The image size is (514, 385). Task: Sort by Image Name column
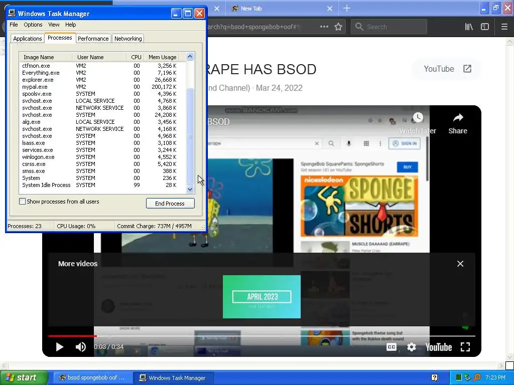pyautogui.click(x=46, y=57)
